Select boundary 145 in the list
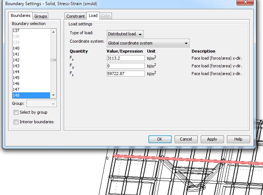Image resolution: width=263 pixels, height=195 pixels. [31, 78]
